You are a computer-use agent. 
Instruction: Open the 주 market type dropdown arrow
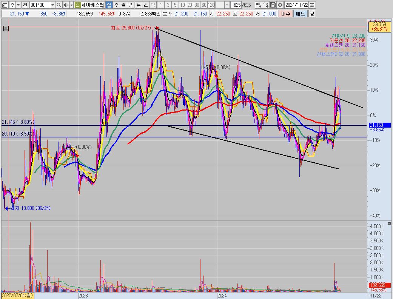(18, 5)
